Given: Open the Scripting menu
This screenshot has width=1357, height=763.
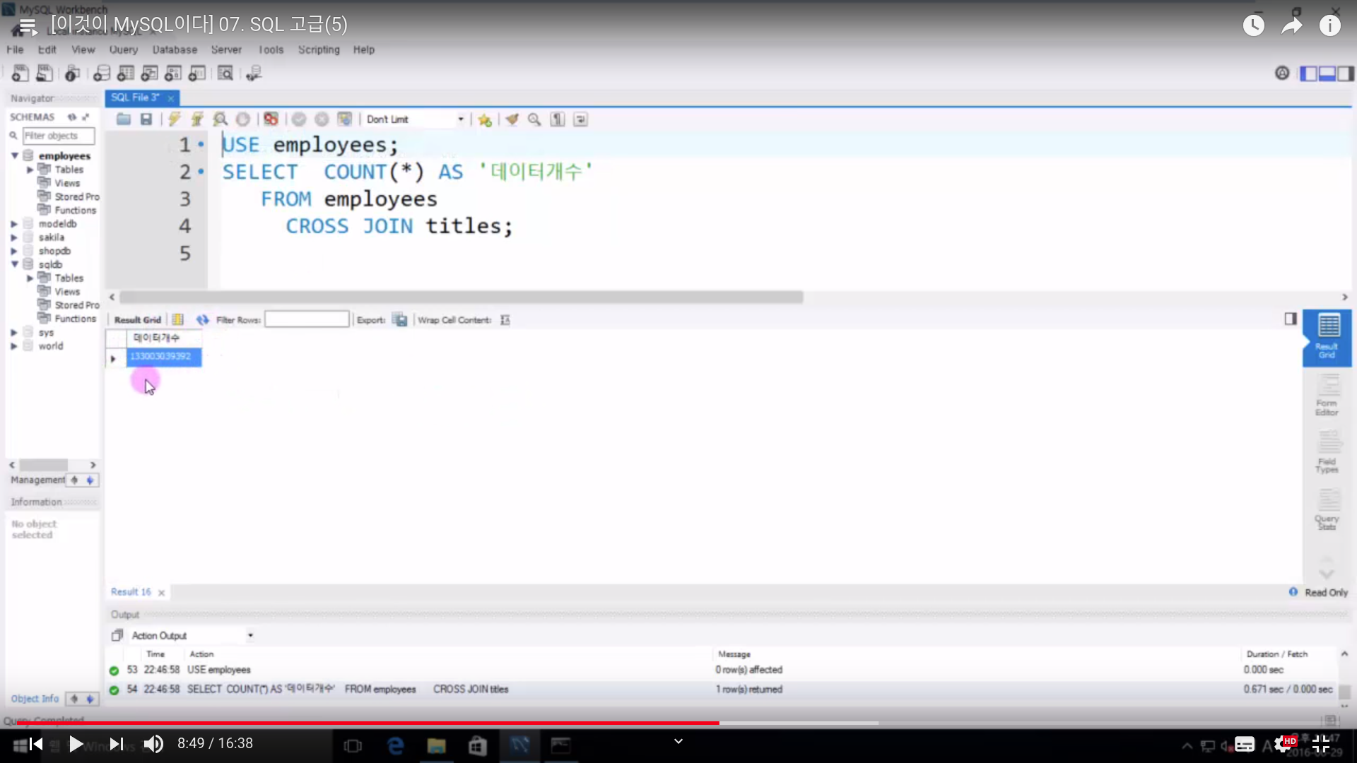Looking at the screenshot, I should coord(319,49).
